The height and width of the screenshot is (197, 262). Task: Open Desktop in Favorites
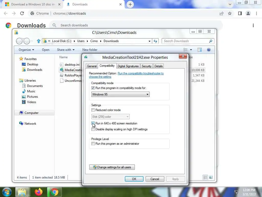coord(30,64)
